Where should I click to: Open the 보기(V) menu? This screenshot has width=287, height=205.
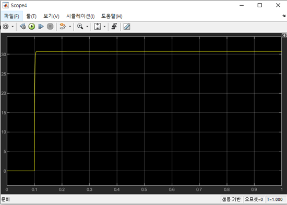tap(51, 16)
